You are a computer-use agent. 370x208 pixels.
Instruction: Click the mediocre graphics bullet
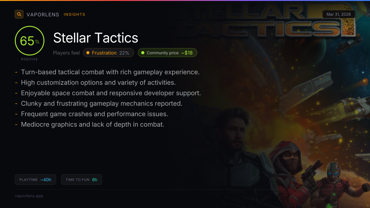pos(92,124)
